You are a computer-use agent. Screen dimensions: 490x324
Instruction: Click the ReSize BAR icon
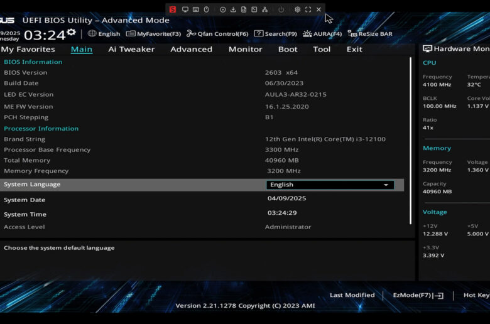click(x=352, y=33)
